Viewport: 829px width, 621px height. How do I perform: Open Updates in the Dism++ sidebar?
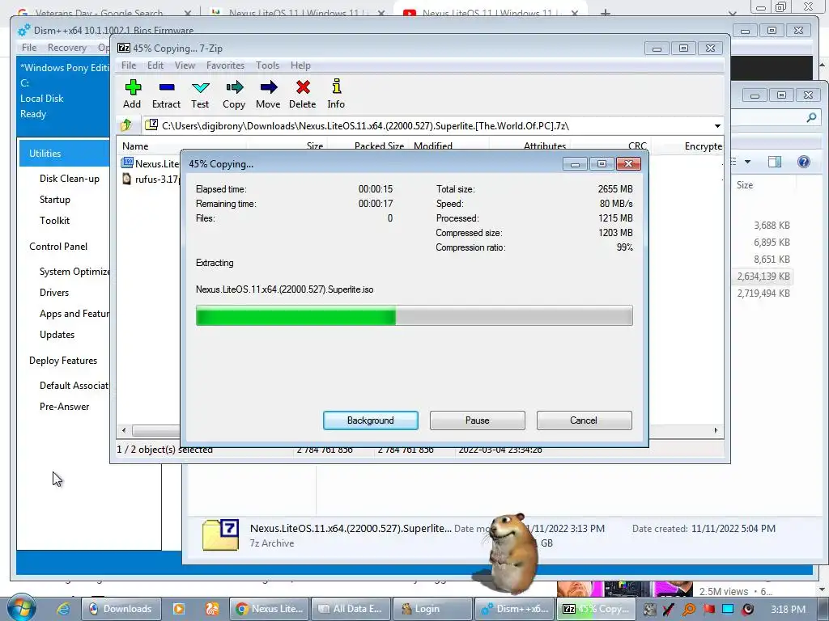click(57, 335)
